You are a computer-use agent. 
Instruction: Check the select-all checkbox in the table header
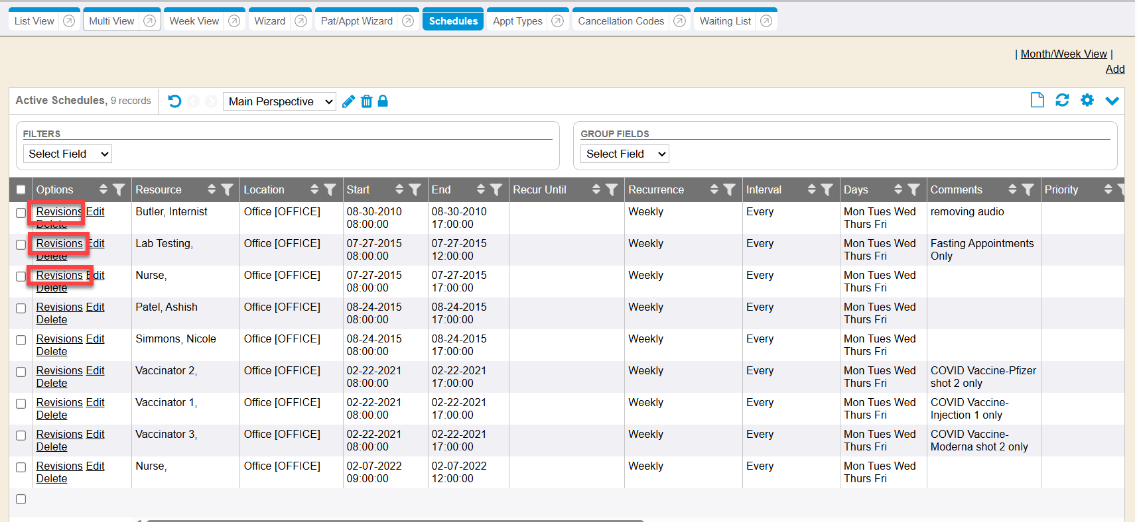pyautogui.click(x=21, y=190)
